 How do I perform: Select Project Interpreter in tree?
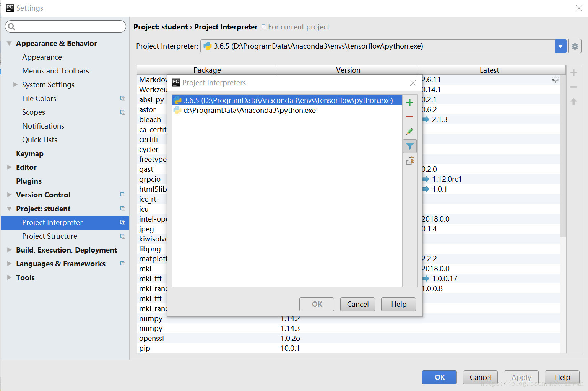pos(65,222)
